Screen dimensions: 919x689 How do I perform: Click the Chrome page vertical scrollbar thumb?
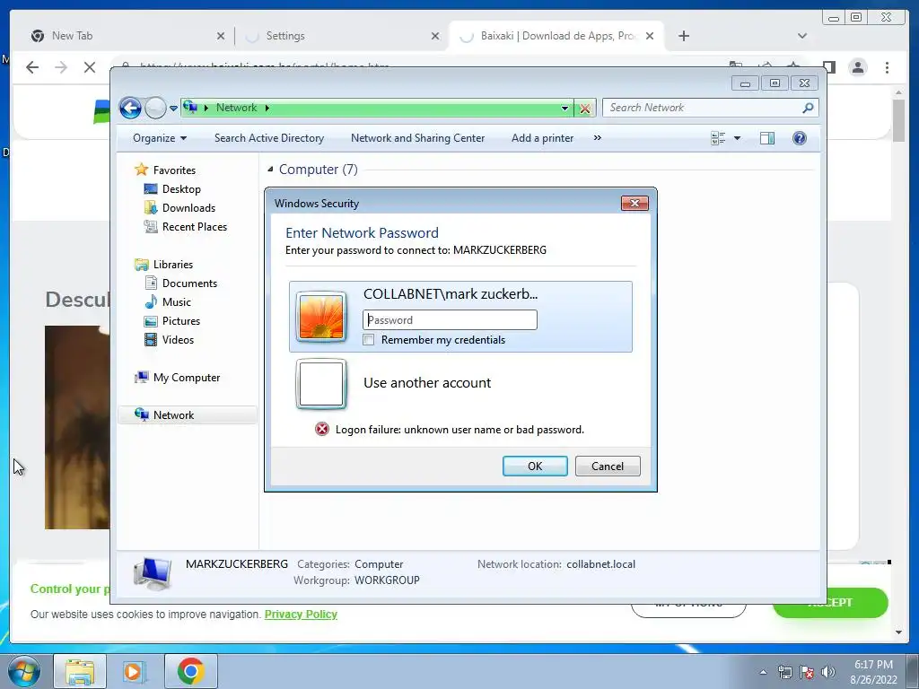[899, 121]
